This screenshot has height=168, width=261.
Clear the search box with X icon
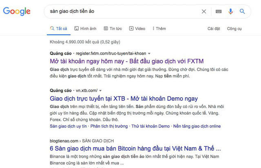pyautogui.click(x=204, y=11)
